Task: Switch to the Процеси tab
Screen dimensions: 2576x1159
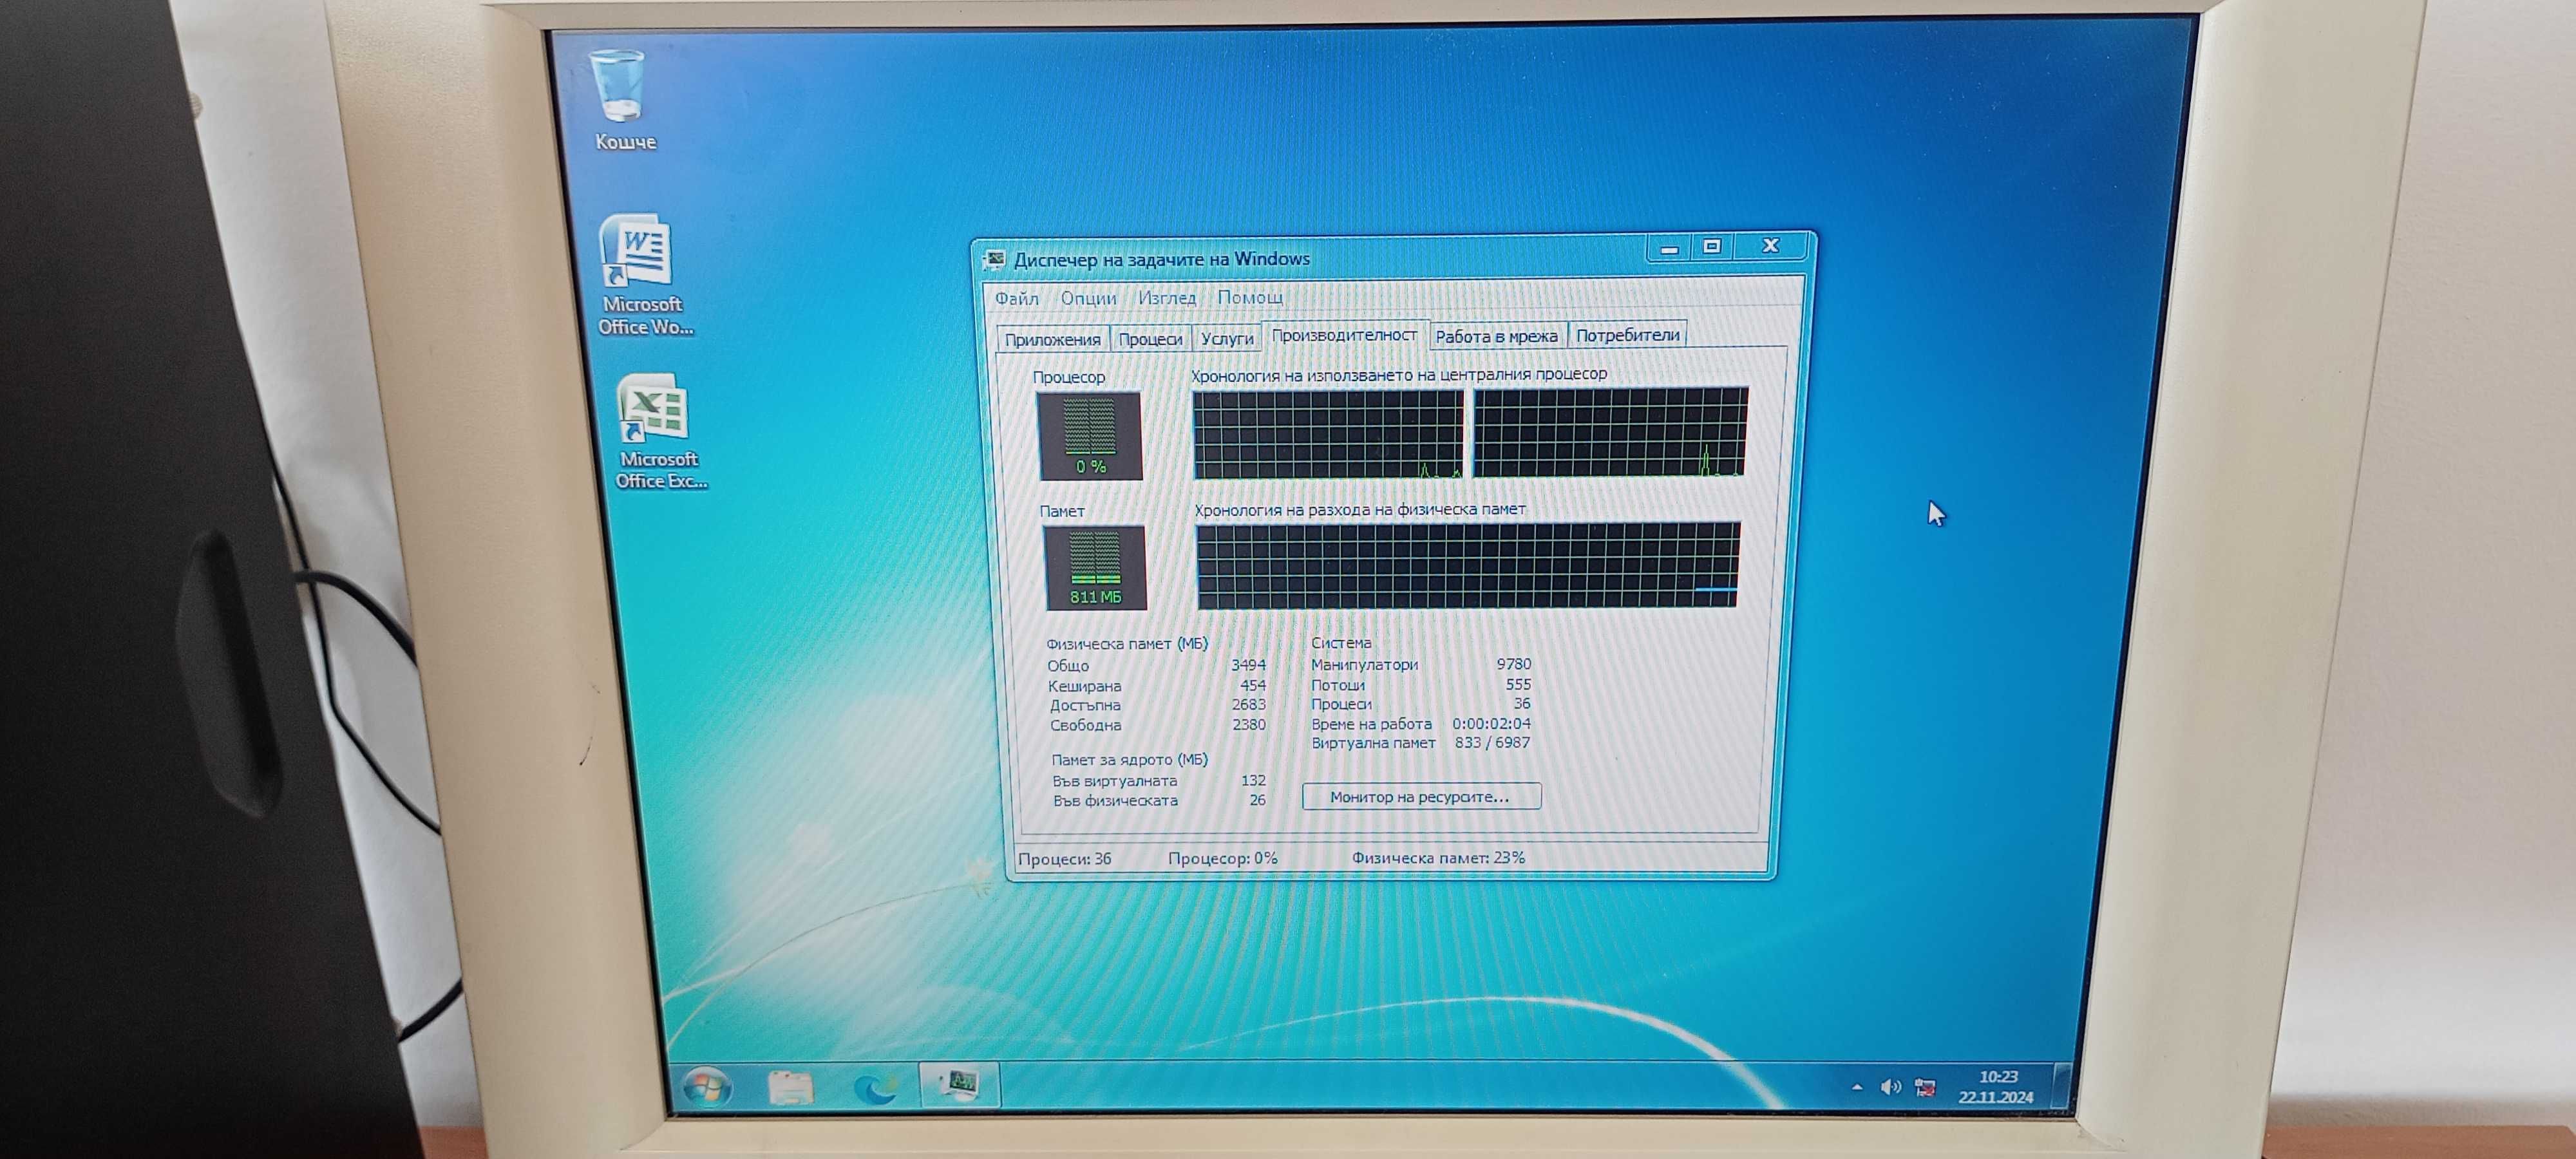Action: [1150, 339]
